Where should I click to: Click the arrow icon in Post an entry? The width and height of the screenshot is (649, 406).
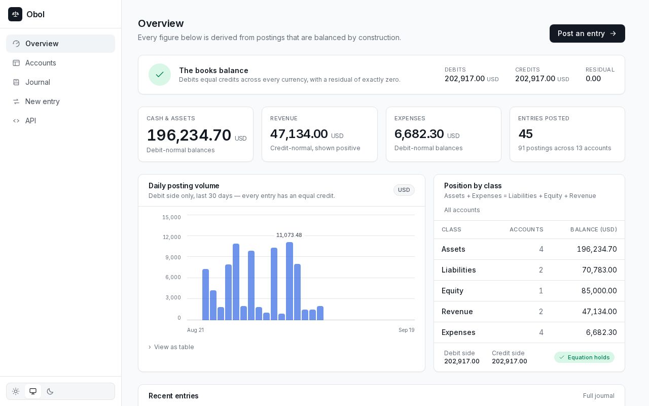point(613,33)
